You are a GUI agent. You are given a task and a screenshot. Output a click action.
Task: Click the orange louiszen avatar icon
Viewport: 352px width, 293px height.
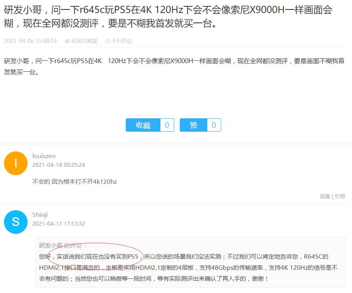pyautogui.click(x=16, y=163)
